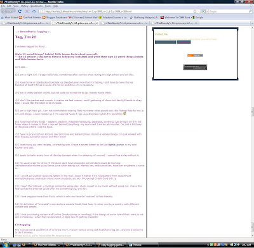Click the vertical page scrollbar
254x248 pixels.
[252, 132]
